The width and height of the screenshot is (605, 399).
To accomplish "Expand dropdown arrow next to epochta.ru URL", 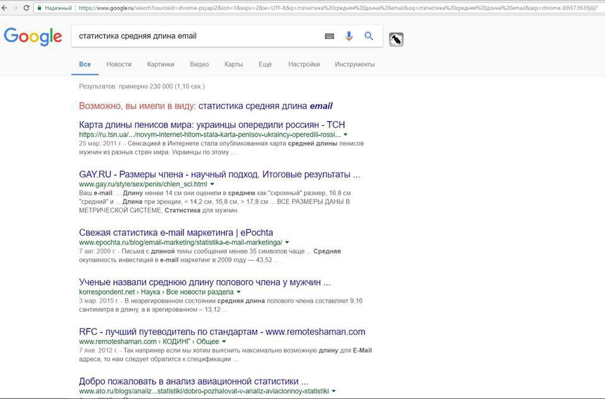I will tap(287, 242).
